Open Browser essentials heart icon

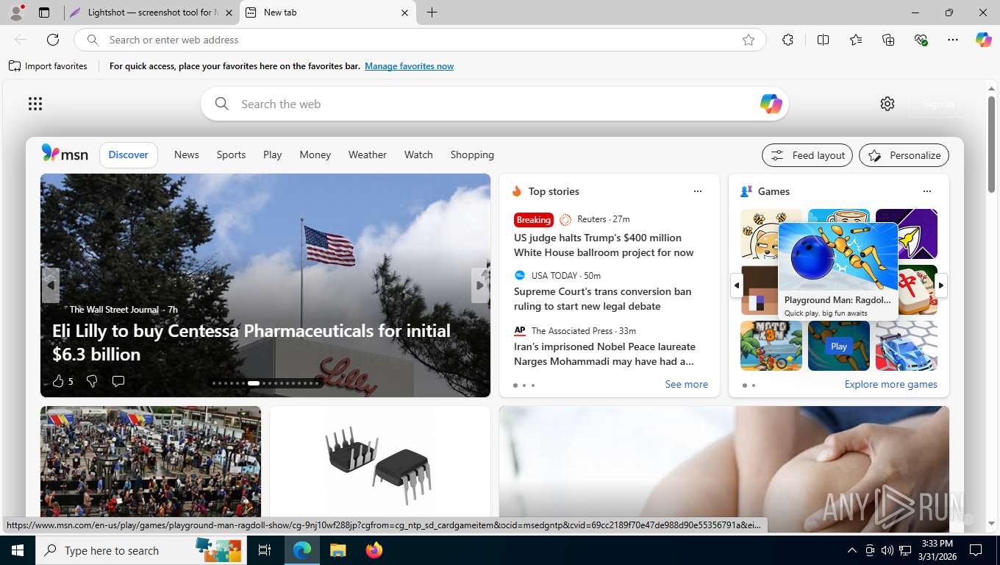[921, 40]
